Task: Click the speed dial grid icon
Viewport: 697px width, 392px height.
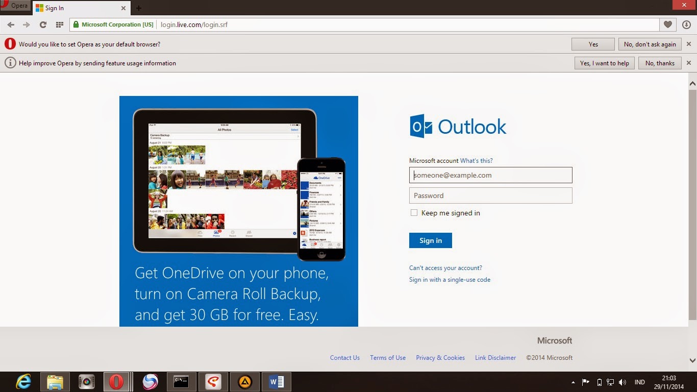Action: pos(60,24)
